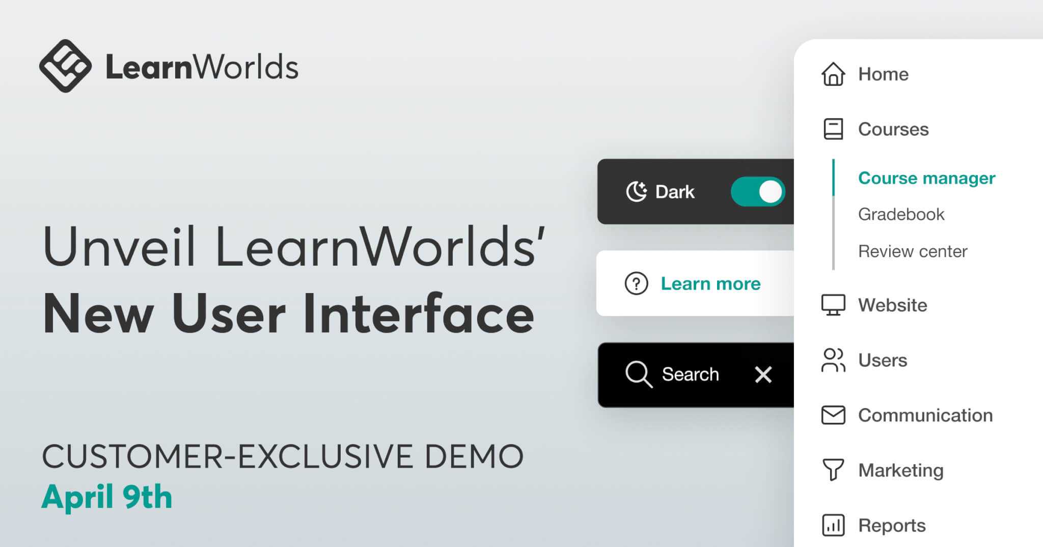
Task: Click the Users icon in the sidebar
Action: click(833, 360)
